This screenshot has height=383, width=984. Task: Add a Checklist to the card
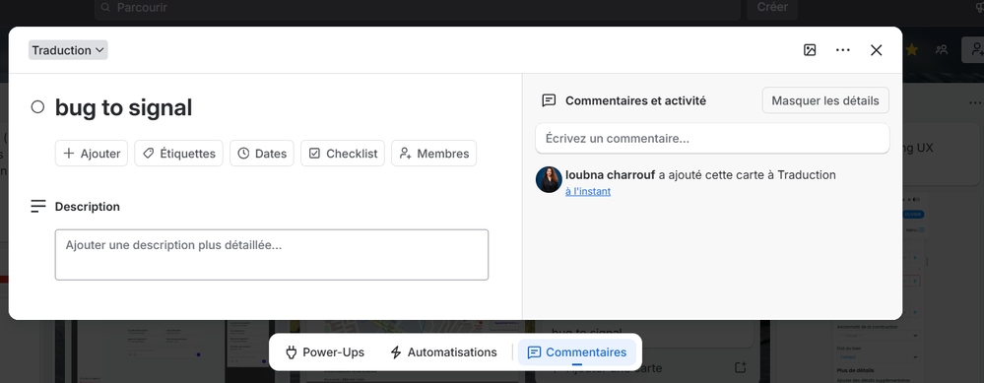click(x=344, y=154)
